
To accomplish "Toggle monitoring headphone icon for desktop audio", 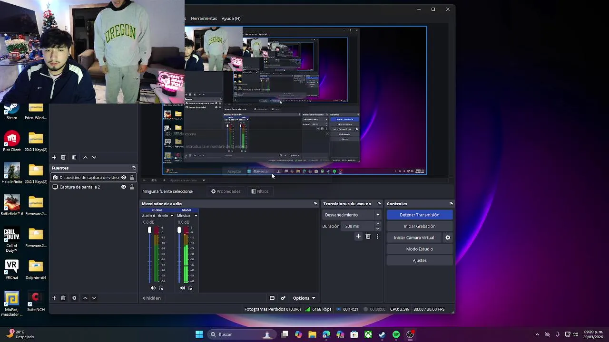I will 161,288.
